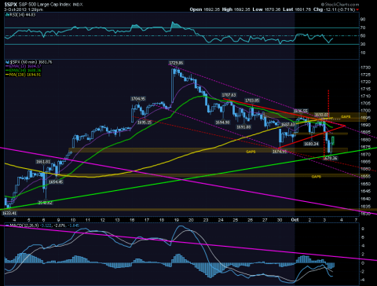Click the 1691.88 price annotation

243,127
